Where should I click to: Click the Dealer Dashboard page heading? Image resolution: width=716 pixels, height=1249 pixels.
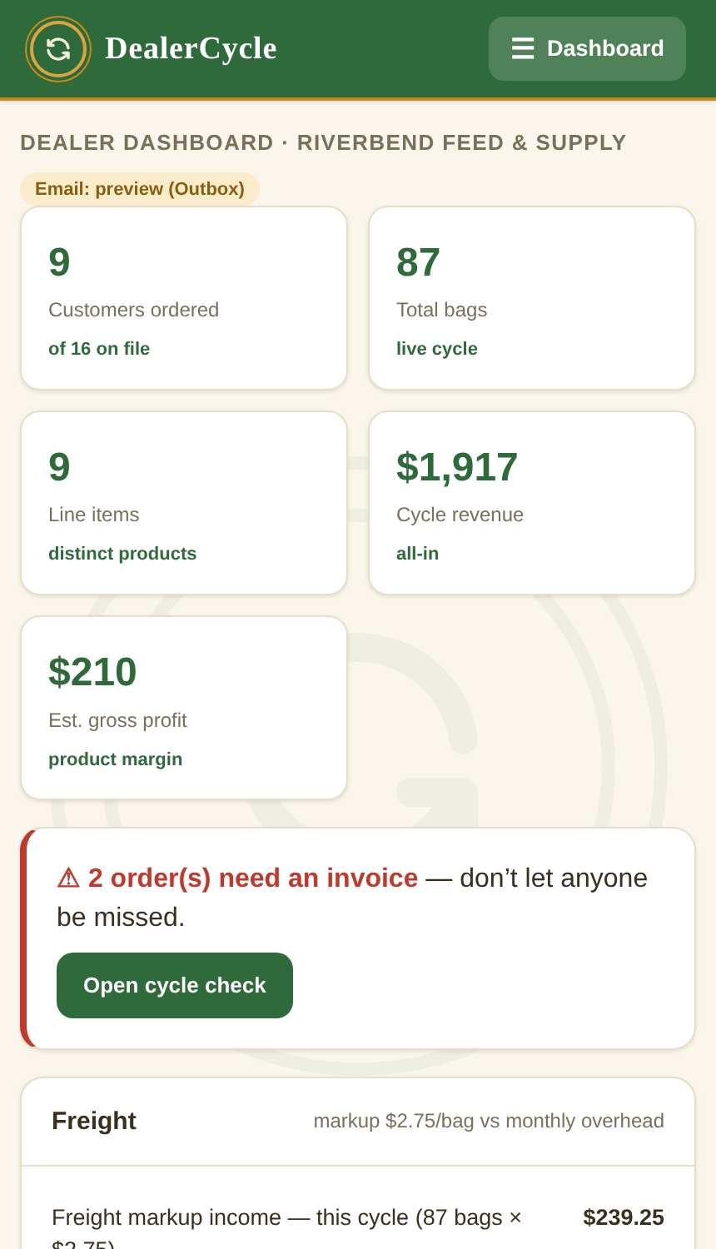coord(323,142)
